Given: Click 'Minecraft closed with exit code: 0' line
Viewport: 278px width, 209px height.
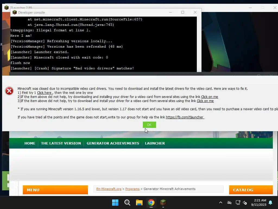Looking at the screenshot, I should tap(59, 57).
